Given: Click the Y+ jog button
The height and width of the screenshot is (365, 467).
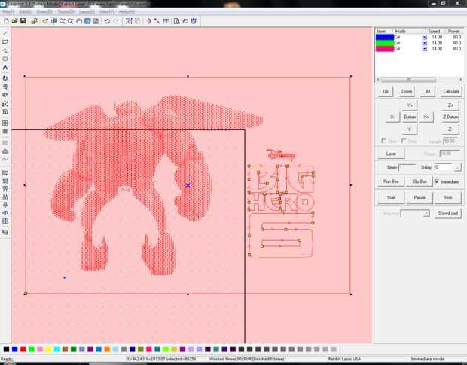Looking at the screenshot, I should click(410, 105).
